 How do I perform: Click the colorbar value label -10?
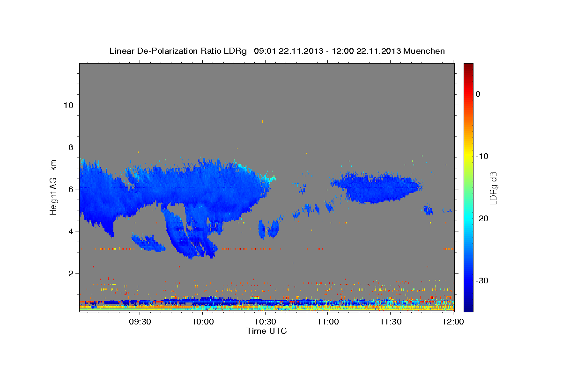(482, 156)
